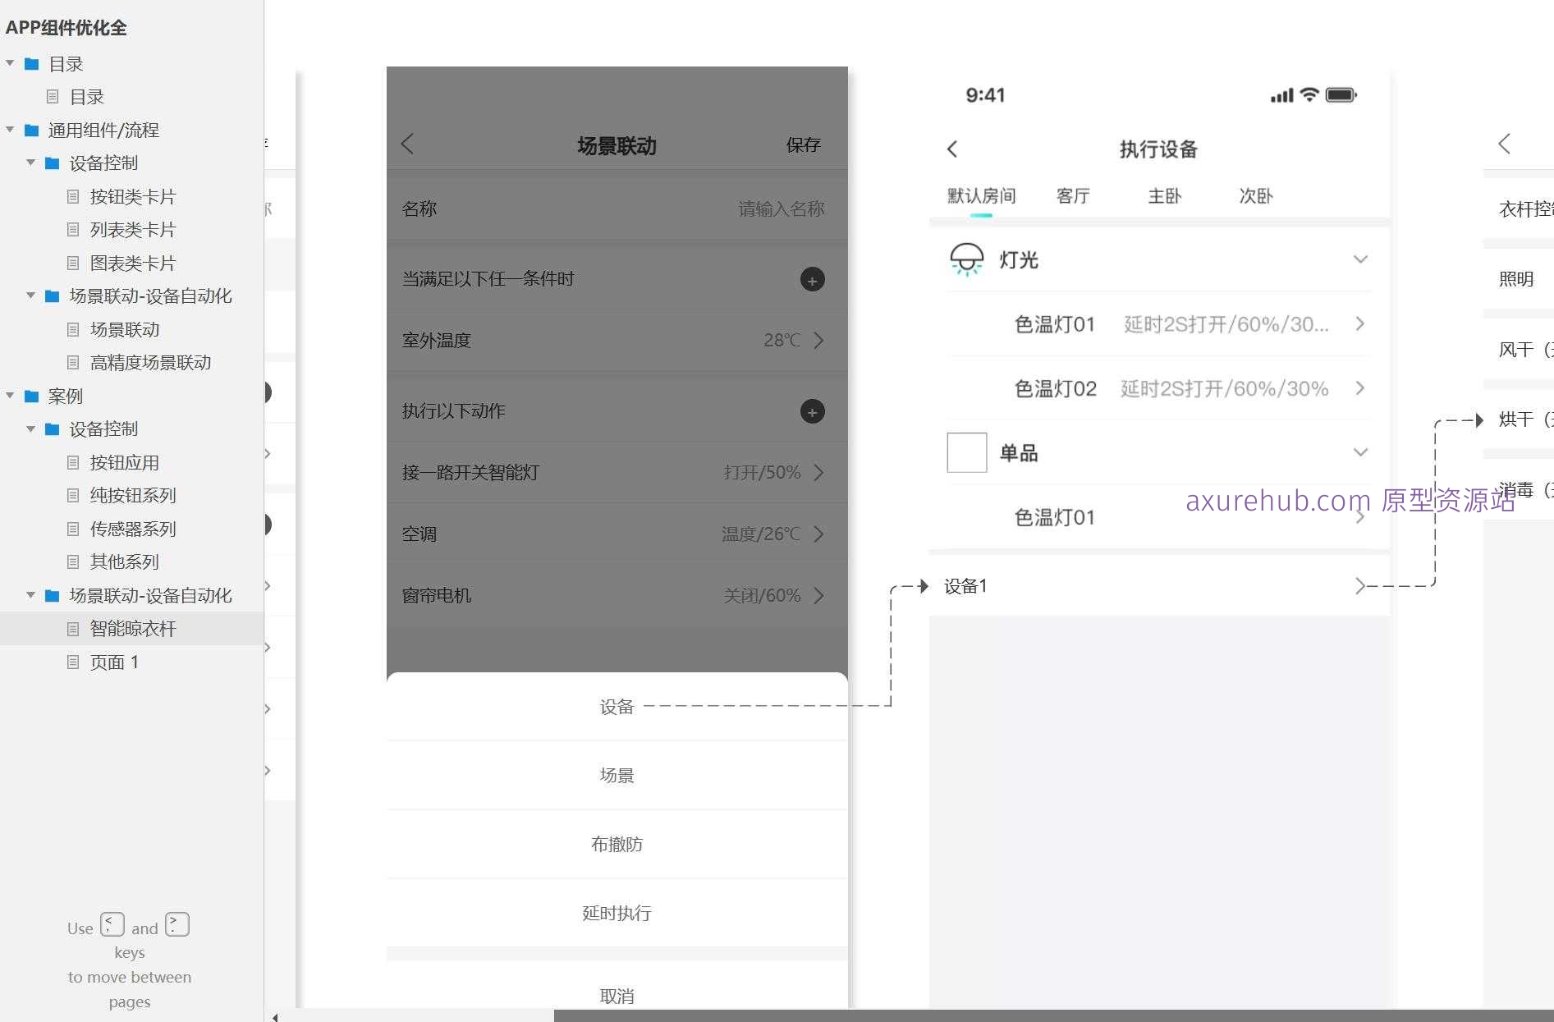The image size is (1554, 1022).
Task: Click the lamp icon next to 灯光
Action: click(966, 259)
